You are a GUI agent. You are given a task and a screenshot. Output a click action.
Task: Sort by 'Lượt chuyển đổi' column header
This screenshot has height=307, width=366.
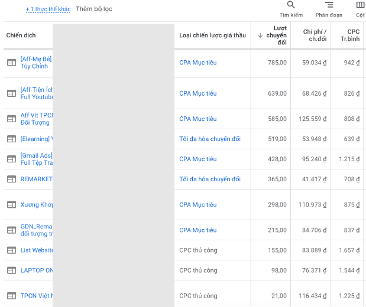click(x=276, y=35)
